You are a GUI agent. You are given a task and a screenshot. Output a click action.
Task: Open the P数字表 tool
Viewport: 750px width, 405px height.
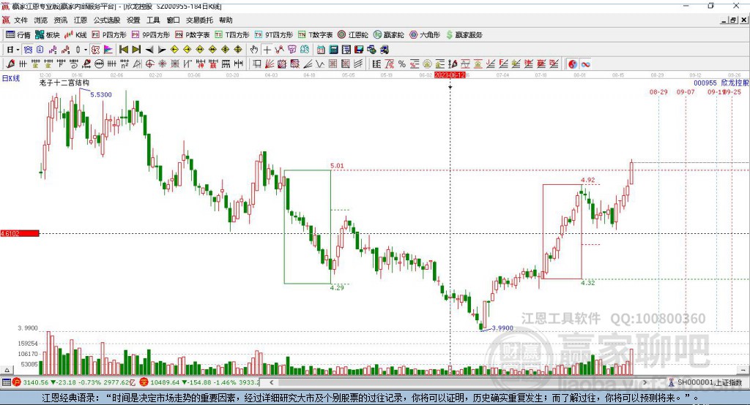coord(193,35)
